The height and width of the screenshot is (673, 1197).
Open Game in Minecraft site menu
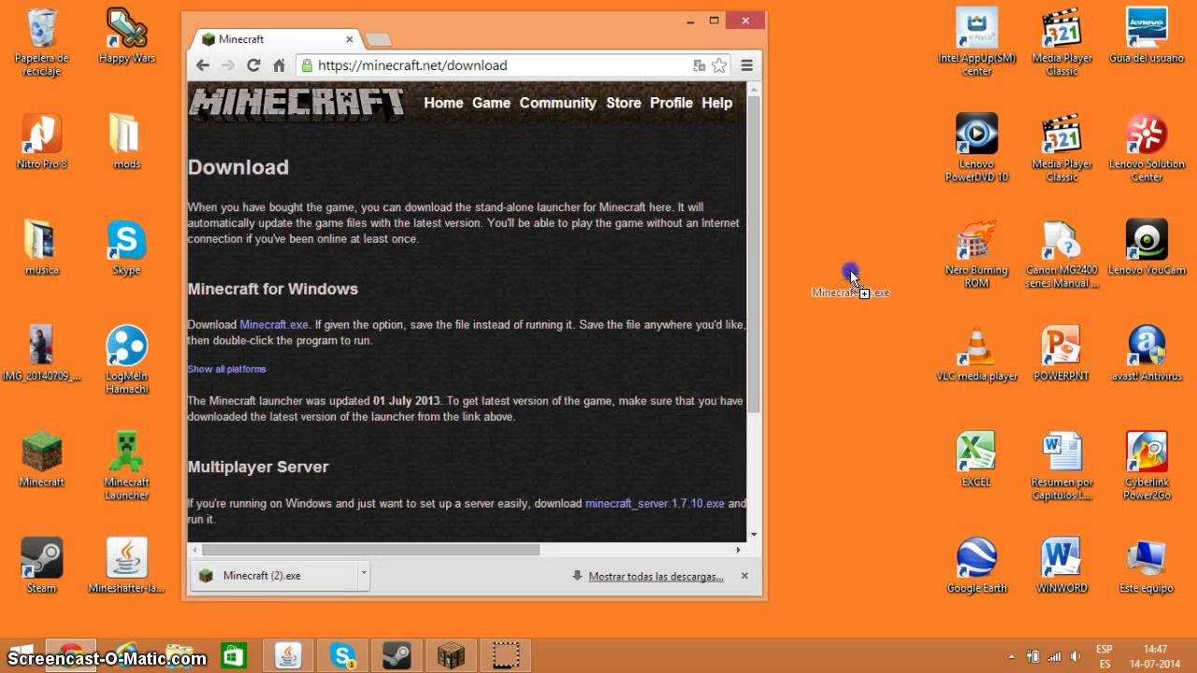[491, 103]
